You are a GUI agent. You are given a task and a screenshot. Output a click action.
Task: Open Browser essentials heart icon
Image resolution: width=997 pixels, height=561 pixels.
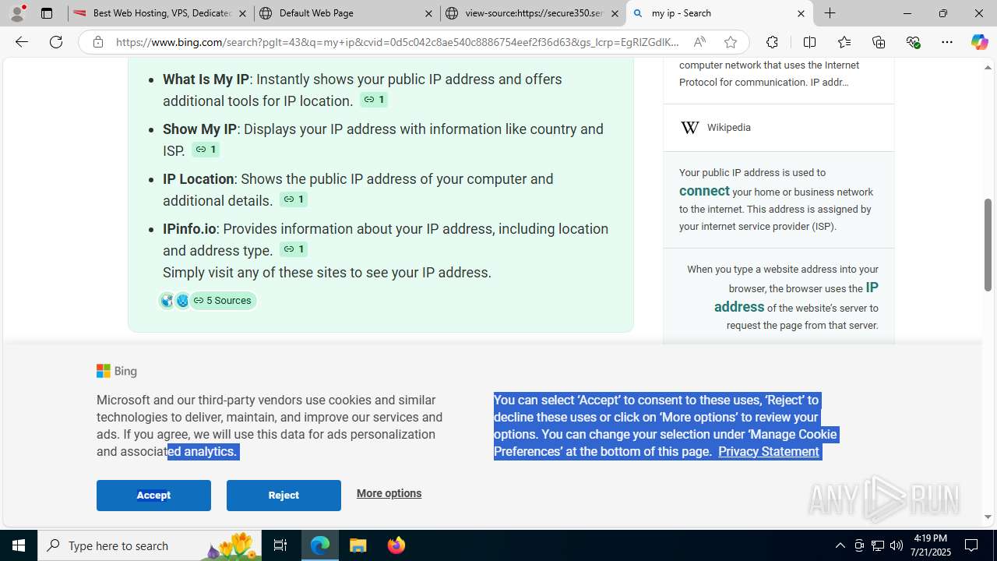913,42
